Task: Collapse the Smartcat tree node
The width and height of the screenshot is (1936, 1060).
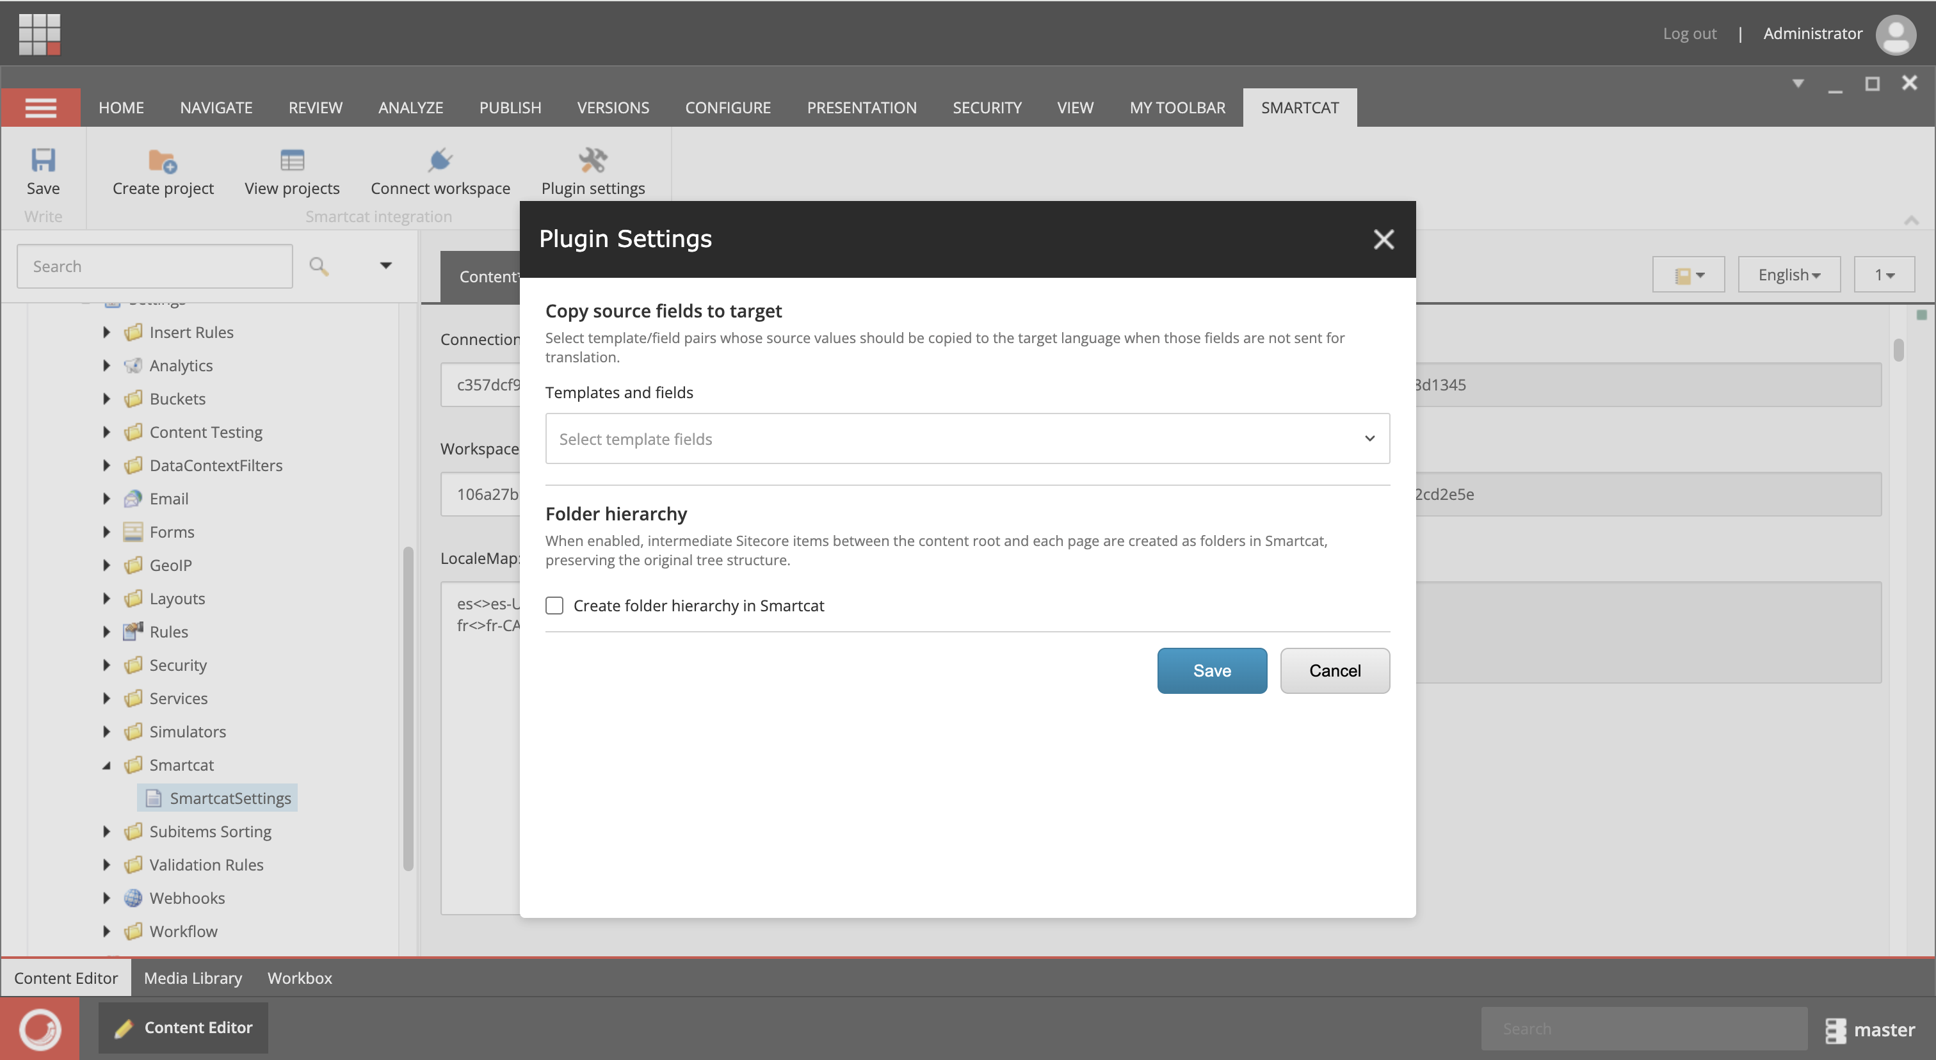Action: tap(106, 765)
